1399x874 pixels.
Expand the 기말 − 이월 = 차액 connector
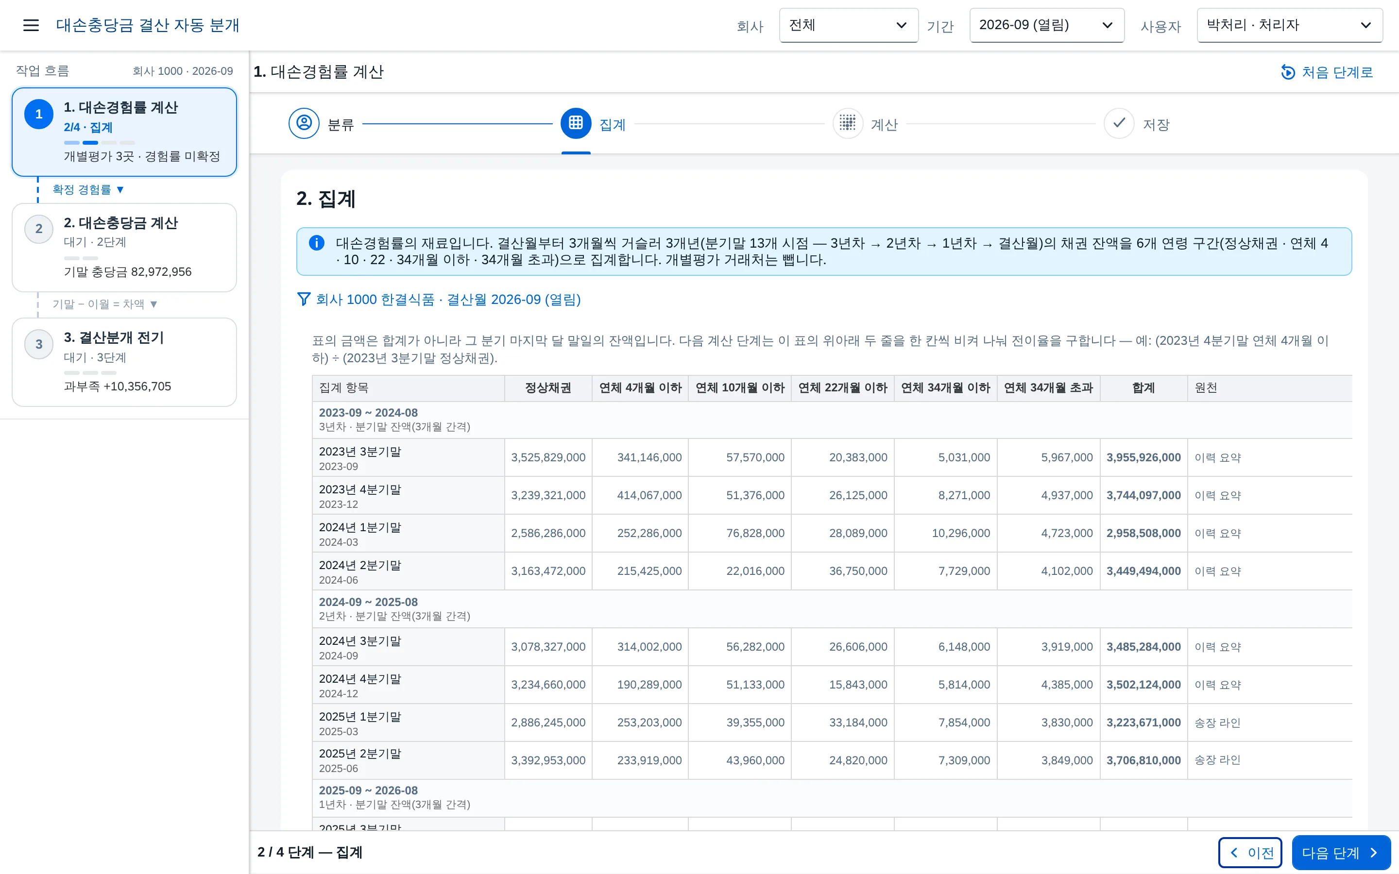click(105, 304)
